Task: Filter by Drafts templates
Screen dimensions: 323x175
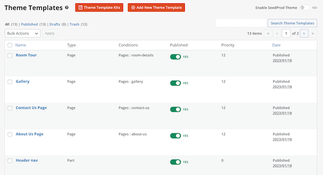Action: [55, 24]
